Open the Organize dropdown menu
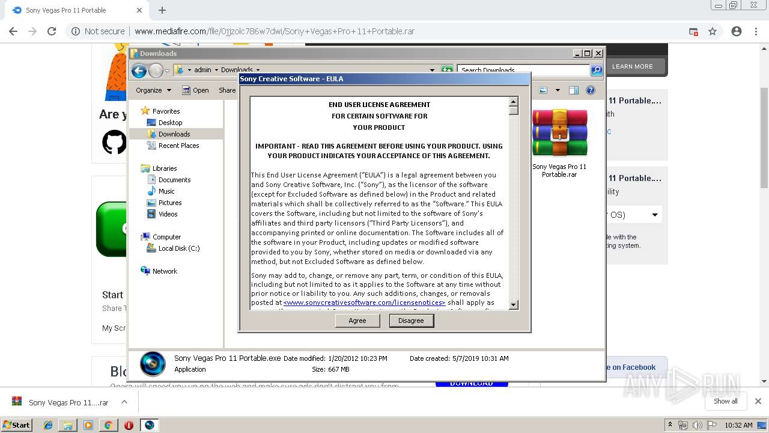The height and width of the screenshot is (433, 769). 153,90
